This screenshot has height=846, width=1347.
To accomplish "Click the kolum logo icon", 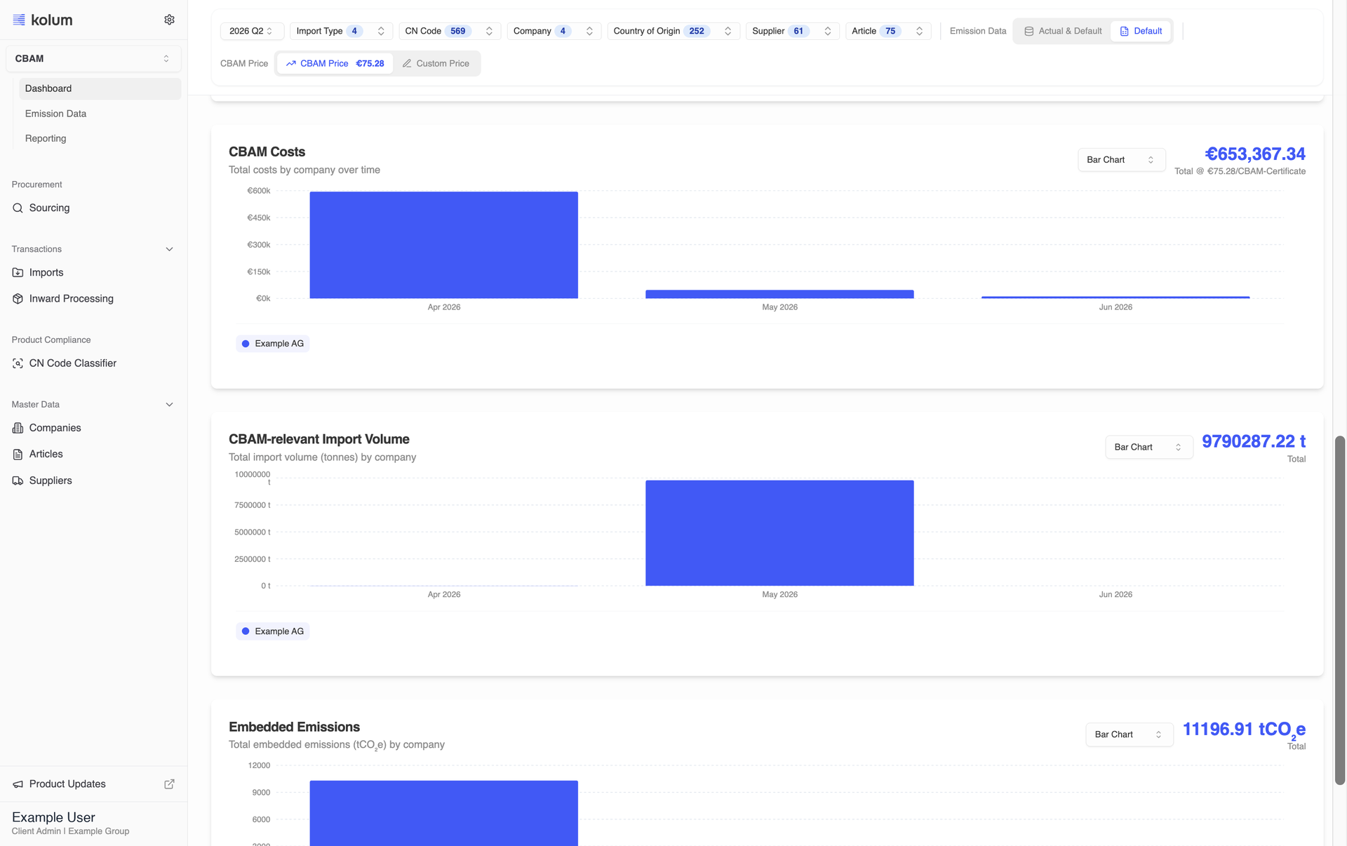I will pos(19,20).
